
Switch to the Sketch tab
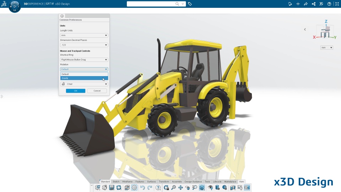pos(116,182)
